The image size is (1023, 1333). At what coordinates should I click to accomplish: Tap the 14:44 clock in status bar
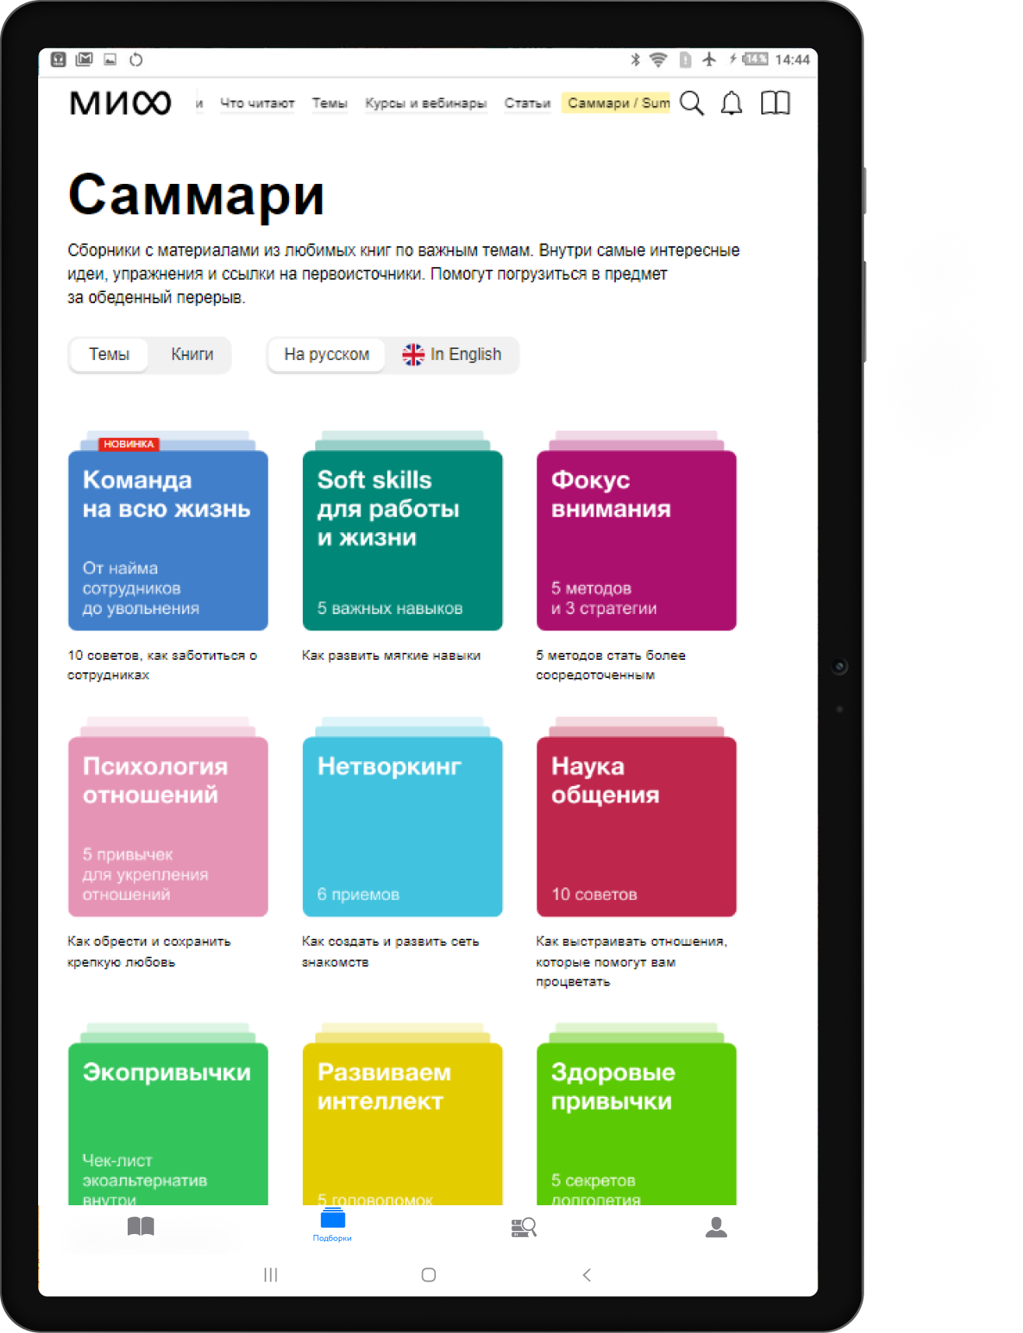(793, 60)
